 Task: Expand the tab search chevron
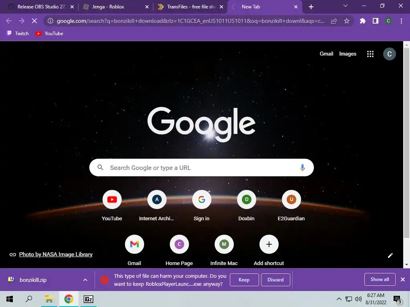346,6
